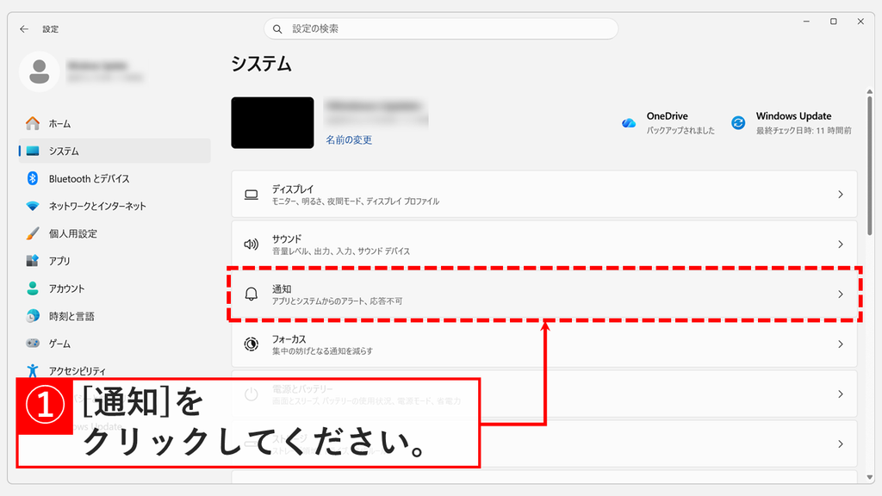882x496 pixels.
Task: Click the OneDrive cloud icon
Action: coord(629,122)
